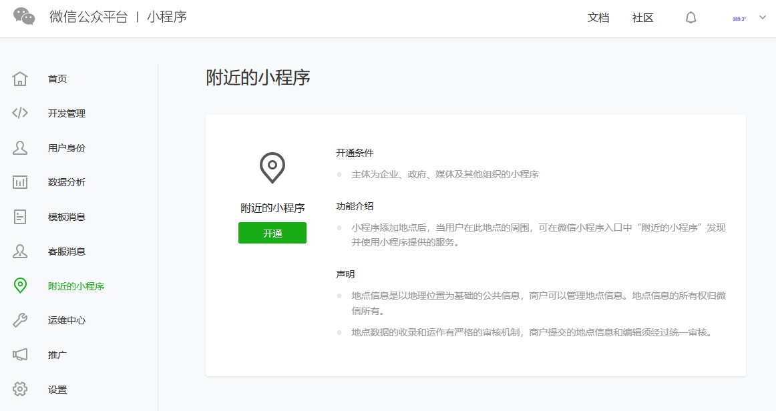Open 开发管理 menu item
This screenshot has height=411, width=776.
tap(67, 113)
